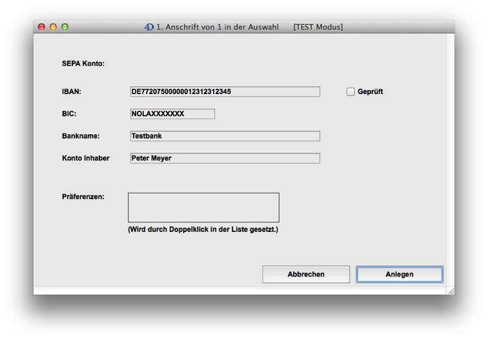Click the 4D icon in the title bar
Image resolution: width=488 pixels, height=341 pixels.
[x=149, y=27]
